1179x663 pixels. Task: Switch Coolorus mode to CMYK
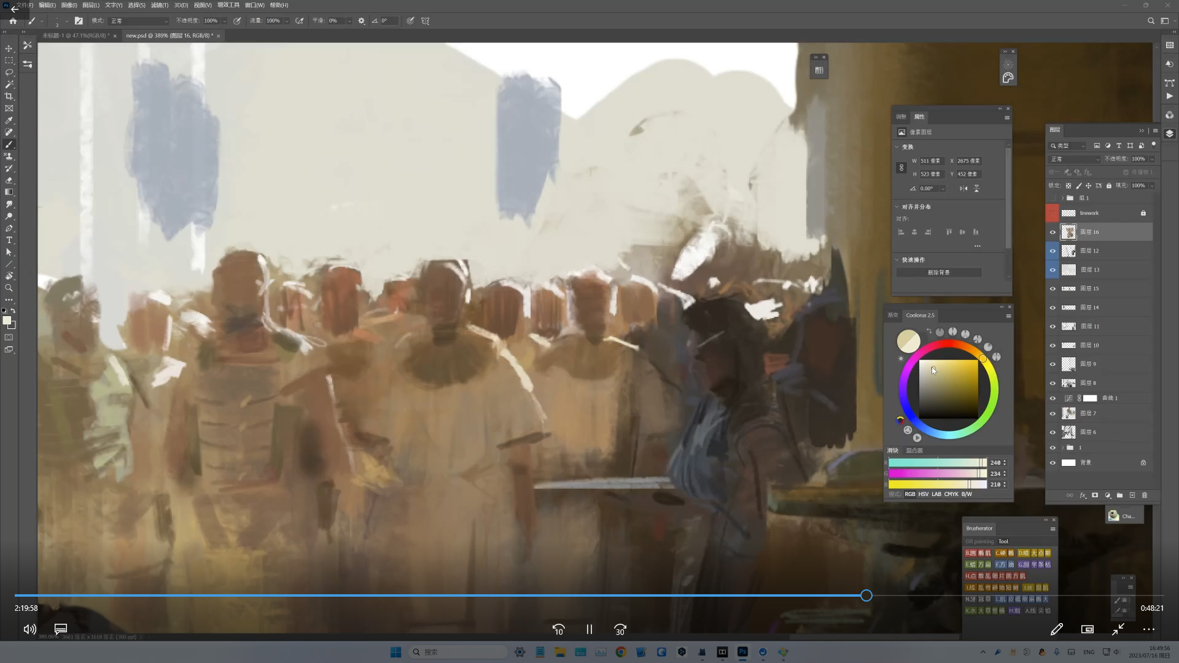(951, 494)
